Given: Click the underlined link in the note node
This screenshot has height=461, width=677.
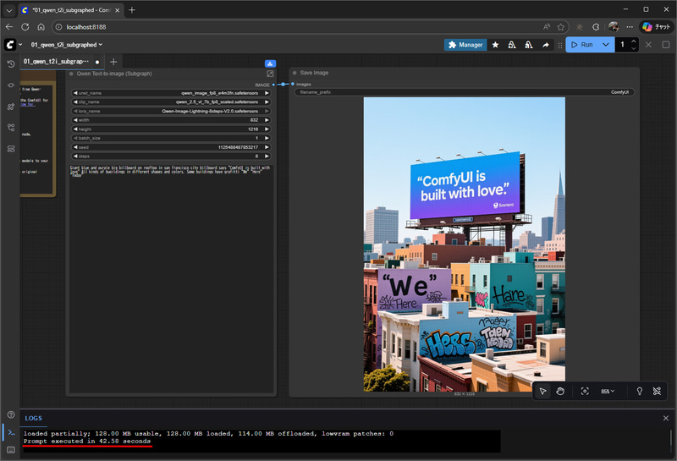Looking at the screenshot, I should (x=28, y=104).
